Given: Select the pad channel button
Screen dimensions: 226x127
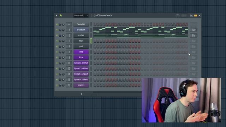Looking at the screenshot, I should click(81, 46).
